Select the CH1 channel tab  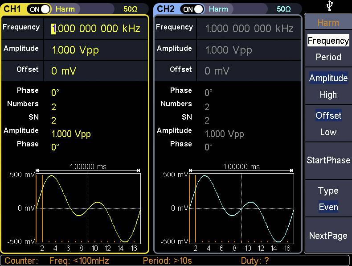(x=13, y=9)
